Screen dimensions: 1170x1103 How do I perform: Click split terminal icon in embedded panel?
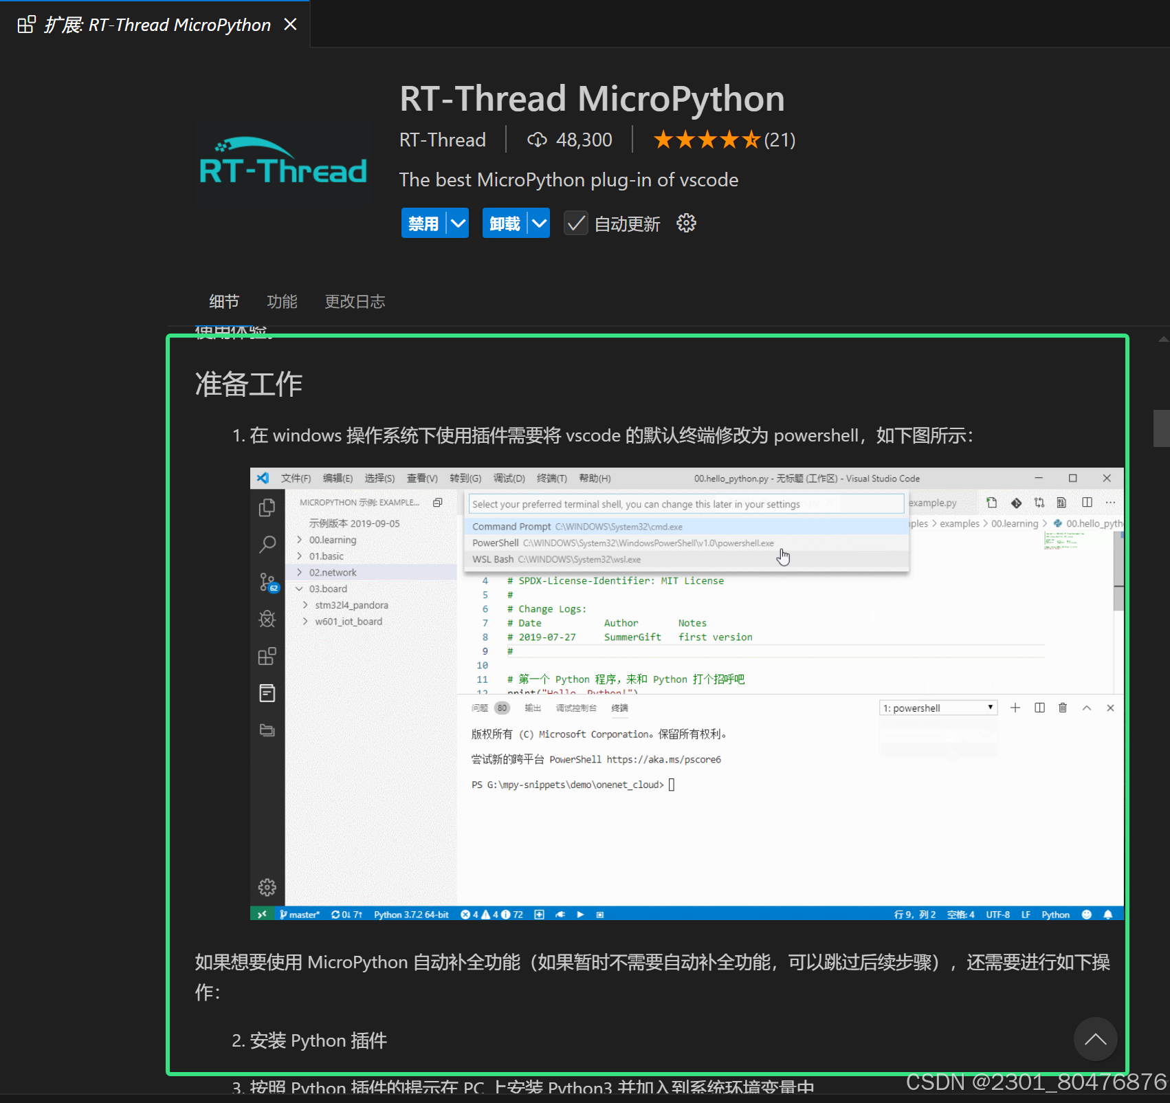point(1039,708)
